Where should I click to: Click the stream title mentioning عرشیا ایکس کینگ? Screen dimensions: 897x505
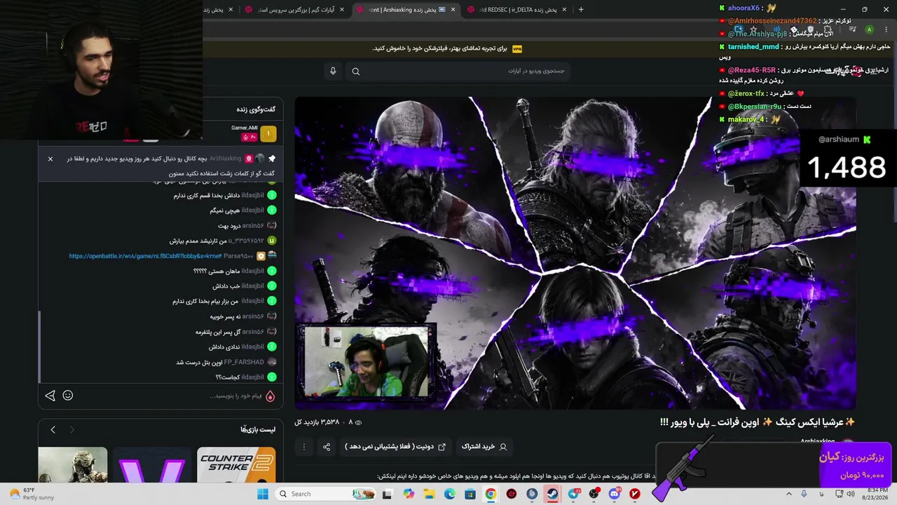pos(757,422)
